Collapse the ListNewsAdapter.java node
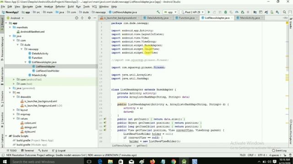The image size is (293, 164). click(26, 62)
